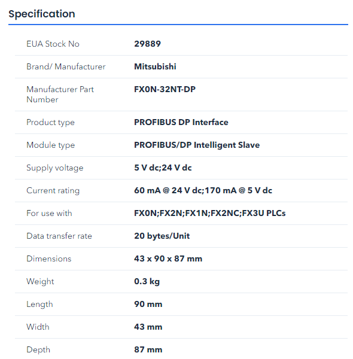The width and height of the screenshot is (353, 359).
Task: Click the Width label
Action: (x=38, y=327)
